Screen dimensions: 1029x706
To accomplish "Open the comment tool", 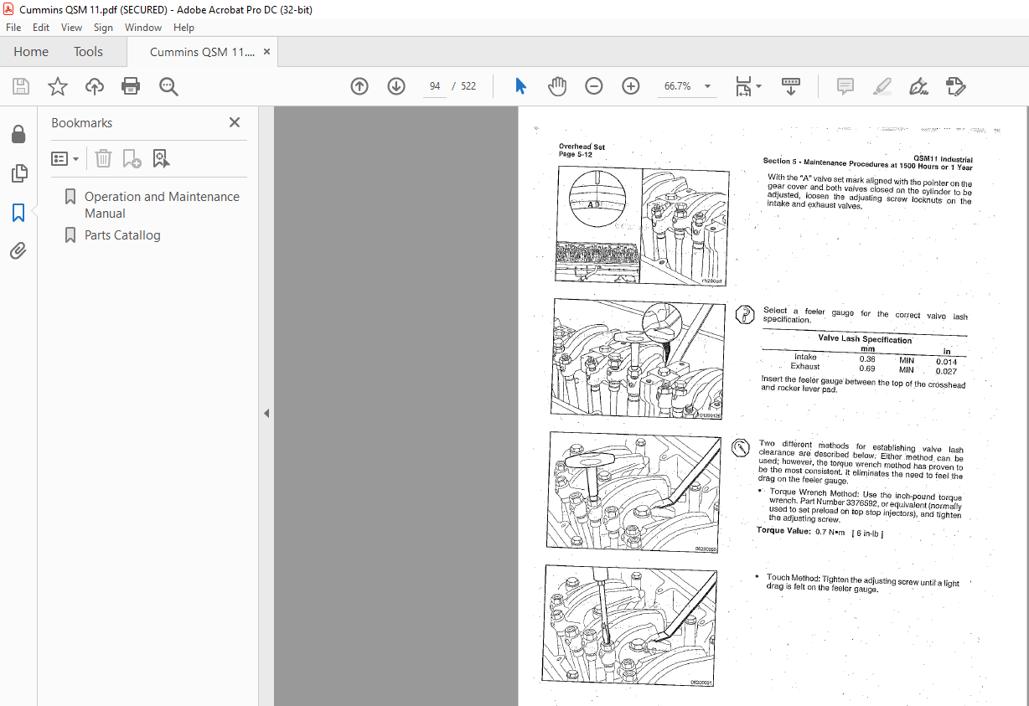I will [x=845, y=86].
